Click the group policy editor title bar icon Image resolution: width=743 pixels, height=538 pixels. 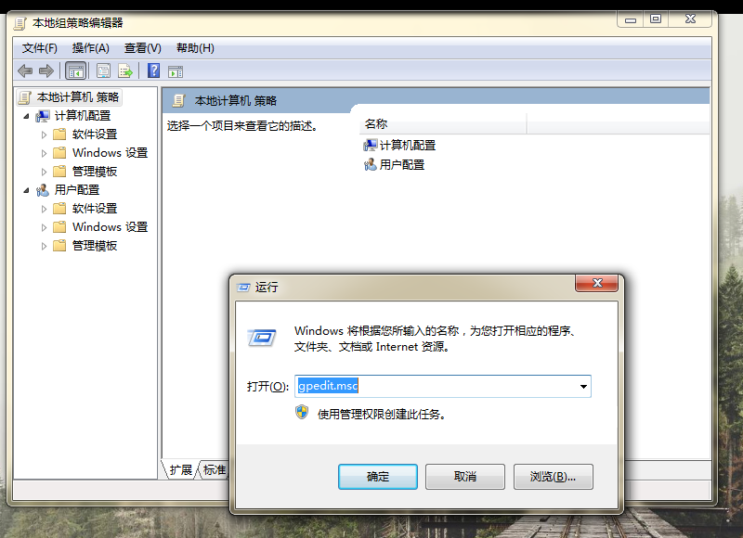[20, 23]
